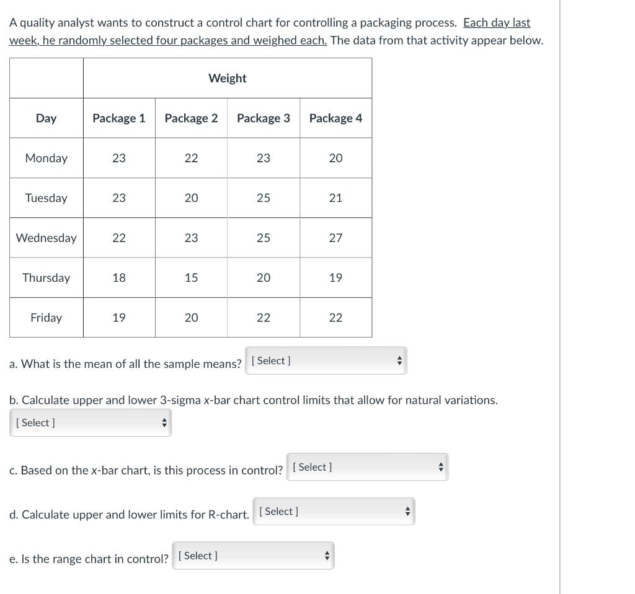This screenshot has width=635, height=594.
Task: Select the Weight header cell in the table
Action: [227, 78]
